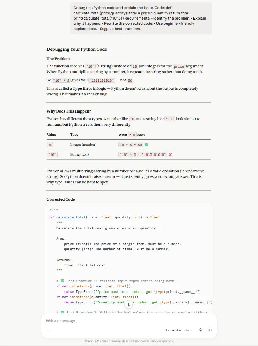Click the table cell 10 * 5 = 50
This screenshot has width=258, height=346.
click(x=131, y=145)
